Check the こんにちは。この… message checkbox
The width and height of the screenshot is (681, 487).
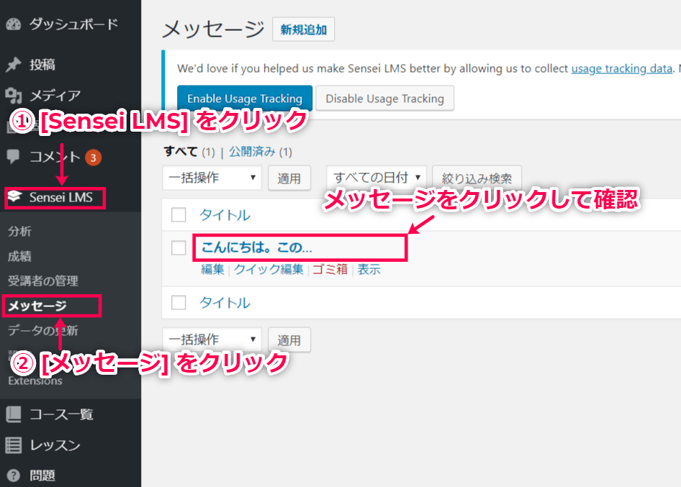pos(179,248)
